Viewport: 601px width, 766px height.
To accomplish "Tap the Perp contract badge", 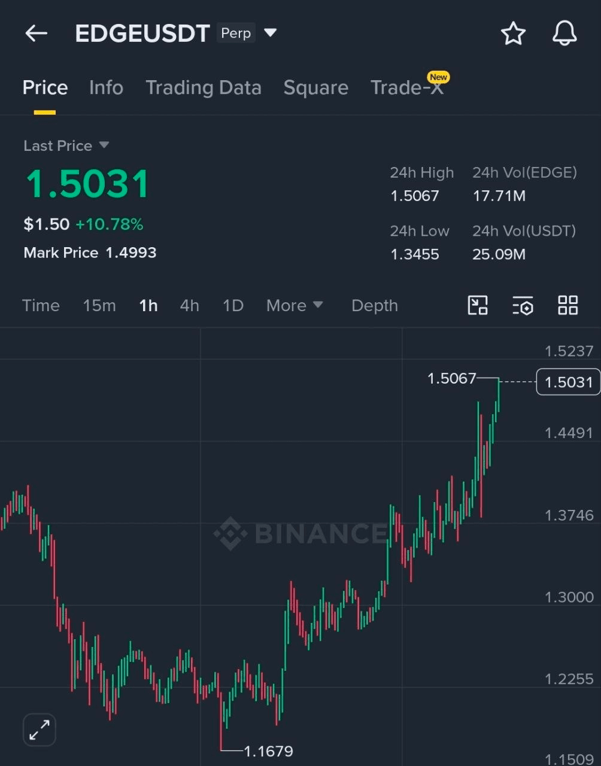I will (236, 33).
